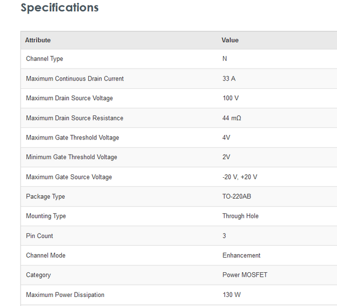The width and height of the screenshot is (337, 306).
Task: Click the Channel Type attribute label
Action: (x=44, y=59)
